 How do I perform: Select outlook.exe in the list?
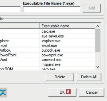point(51,50)
